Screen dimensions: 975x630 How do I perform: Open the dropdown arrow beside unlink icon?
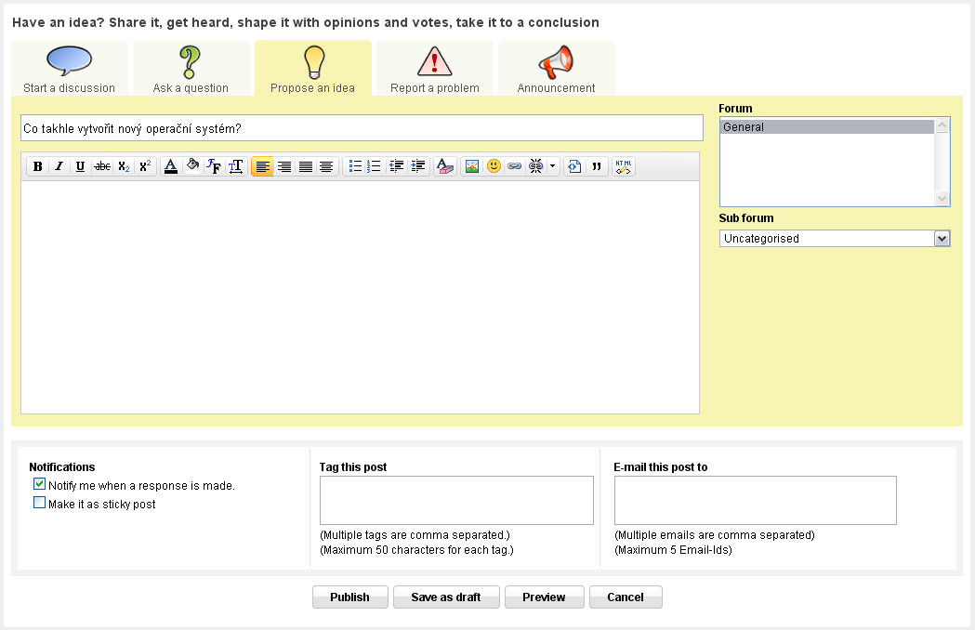(x=552, y=166)
